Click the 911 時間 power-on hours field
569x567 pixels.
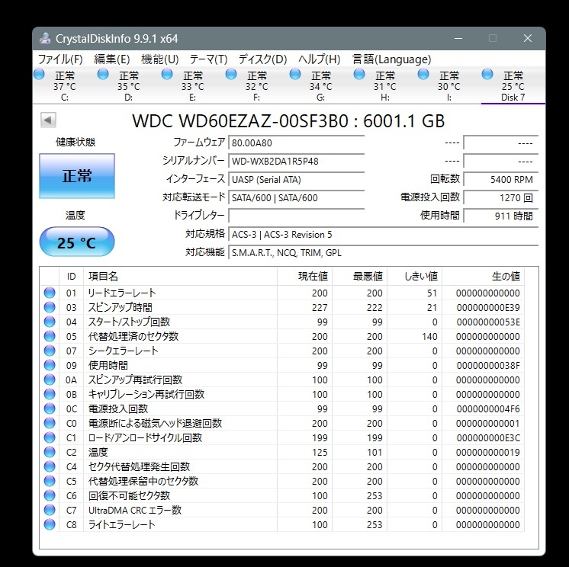(x=501, y=216)
